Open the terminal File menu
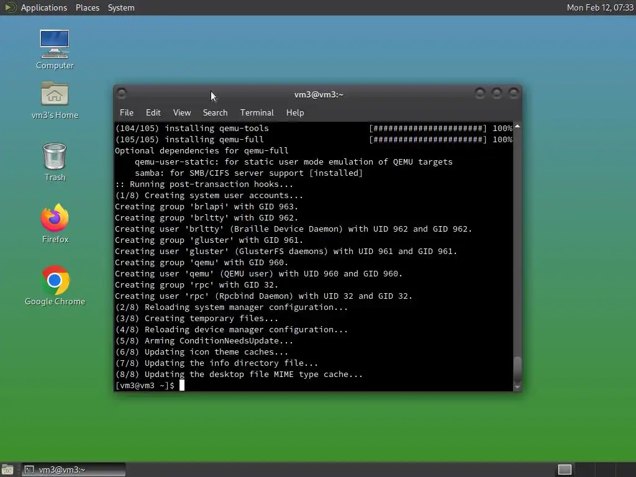This screenshot has height=477, width=636. (127, 112)
